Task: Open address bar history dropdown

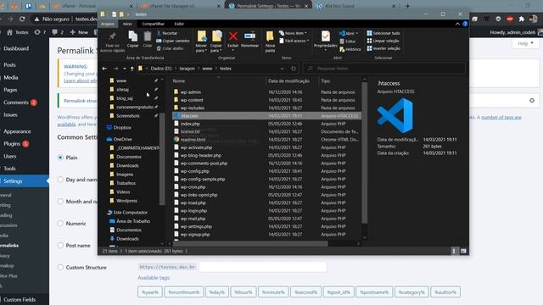Action: (283, 69)
